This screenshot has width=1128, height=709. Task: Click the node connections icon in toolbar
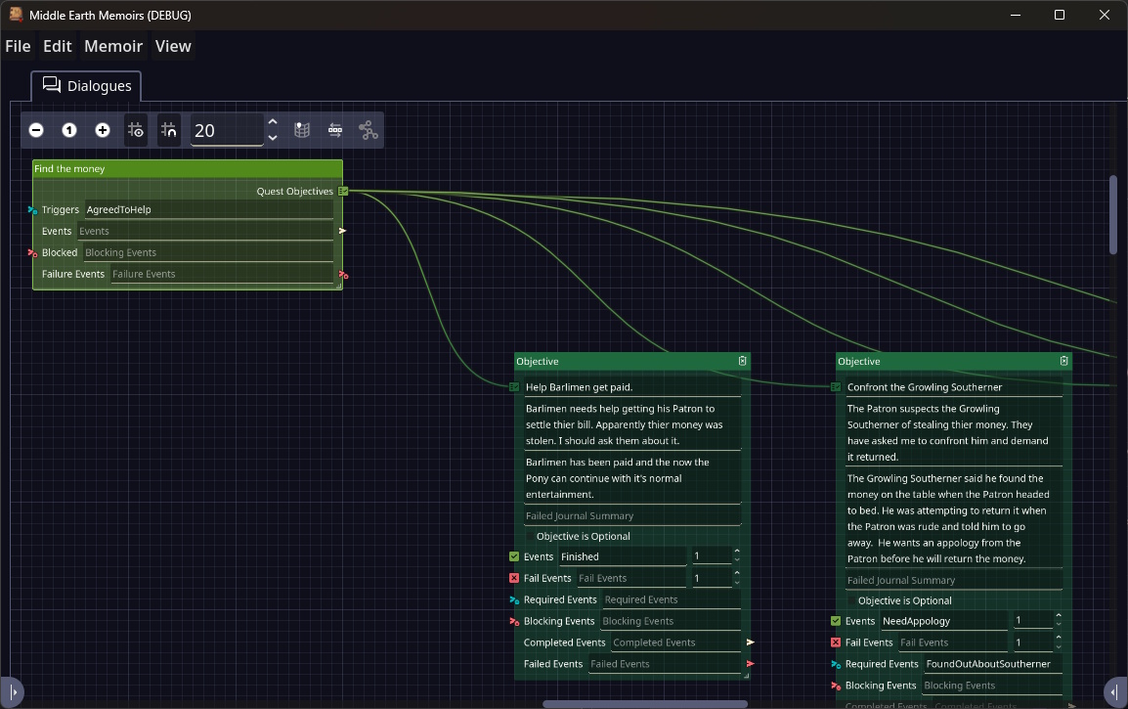pyautogui.click(x=368, y=130)
